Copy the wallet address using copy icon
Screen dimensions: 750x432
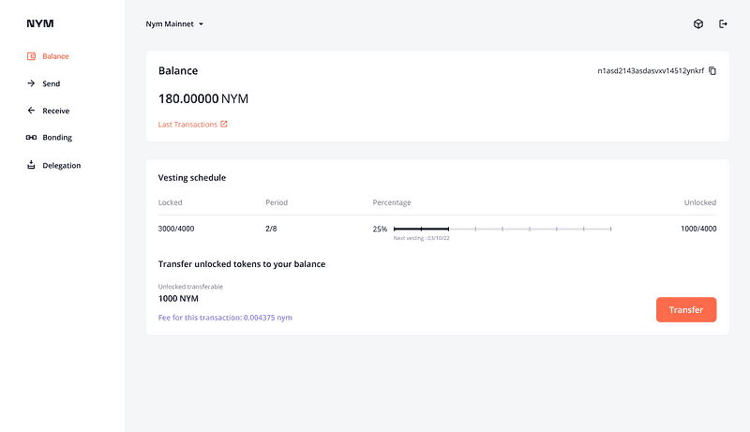tap(712, 71)
